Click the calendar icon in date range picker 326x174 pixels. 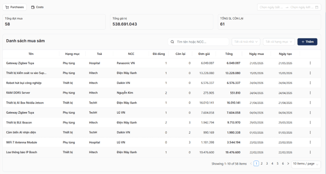tap(317, 7)
